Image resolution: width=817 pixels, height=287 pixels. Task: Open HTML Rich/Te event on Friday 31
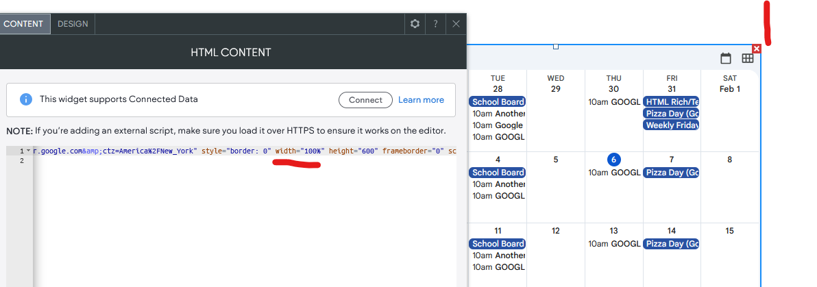click(671, 101)
